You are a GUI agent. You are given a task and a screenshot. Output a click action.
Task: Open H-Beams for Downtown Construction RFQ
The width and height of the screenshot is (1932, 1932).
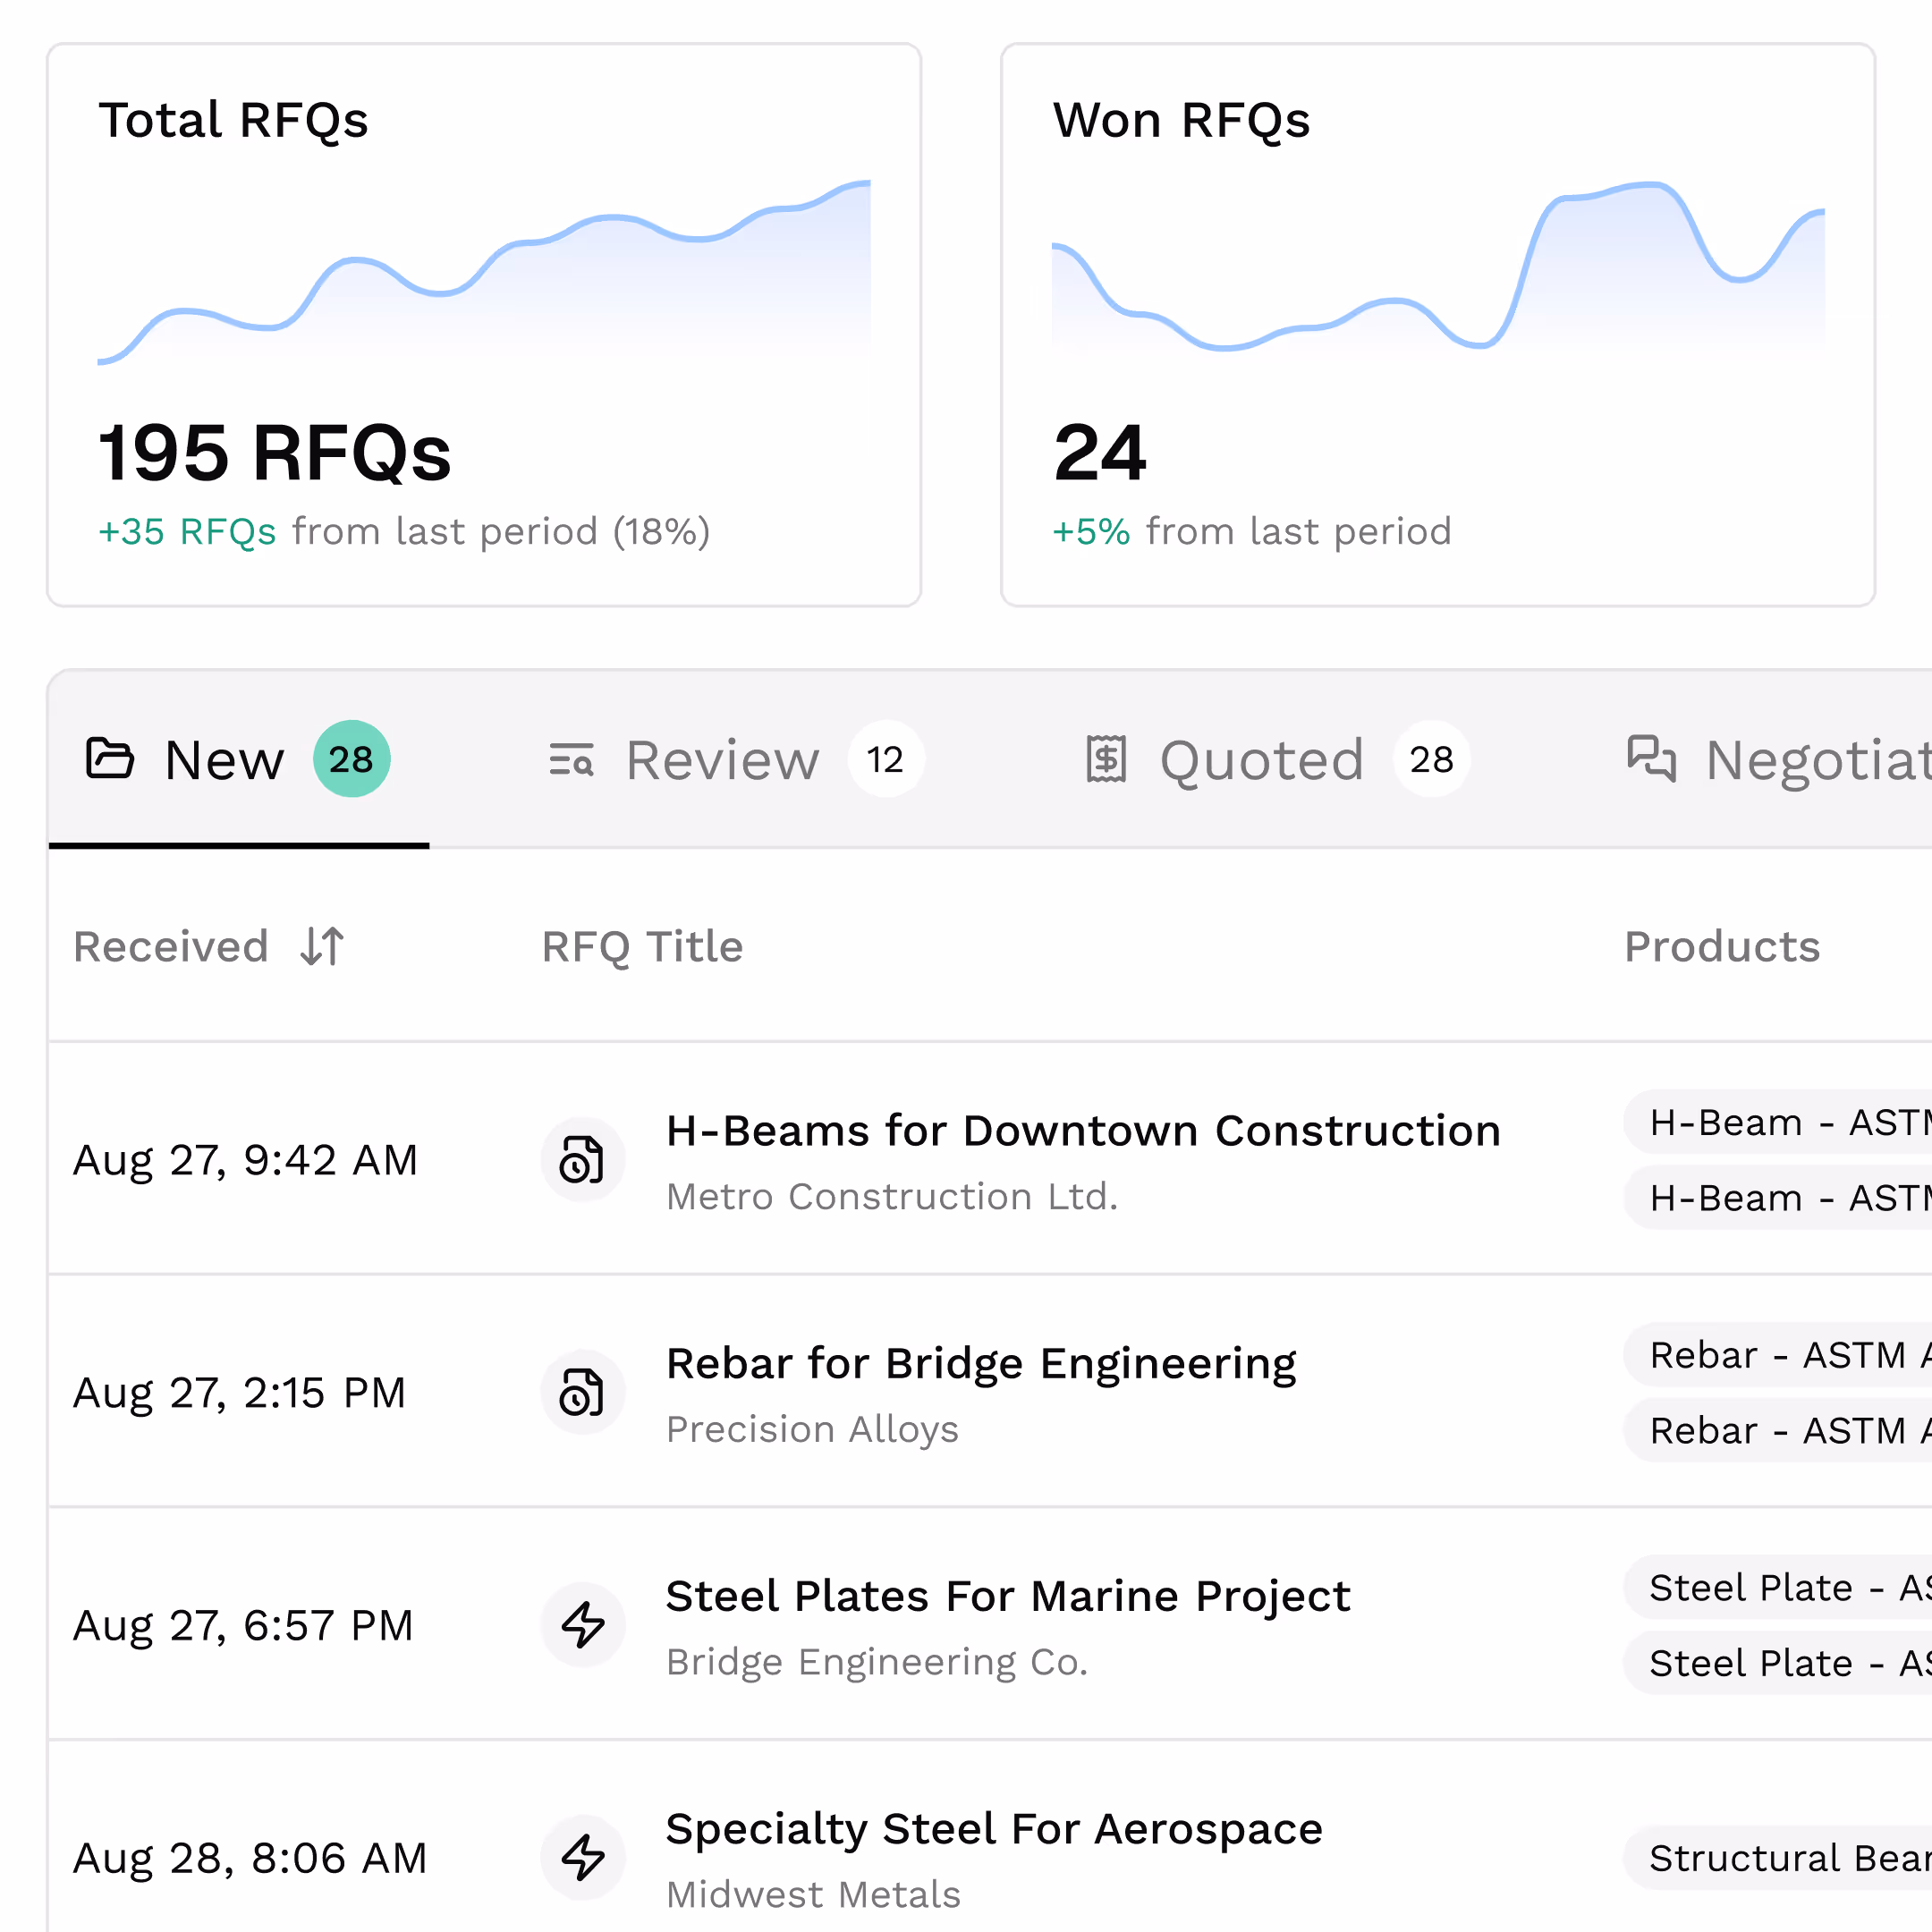[x=1083, y=1132]
